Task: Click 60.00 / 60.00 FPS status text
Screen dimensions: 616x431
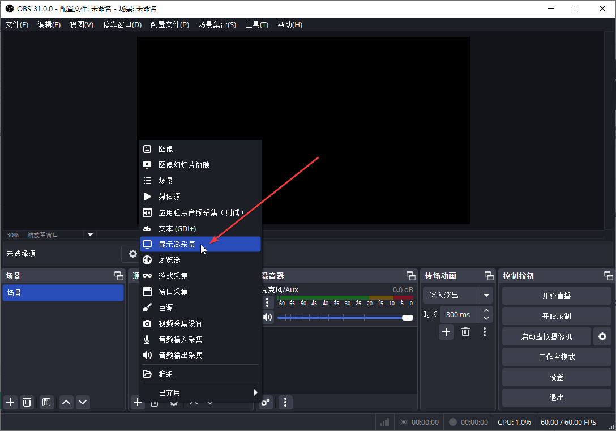Action: click(568, 423)
